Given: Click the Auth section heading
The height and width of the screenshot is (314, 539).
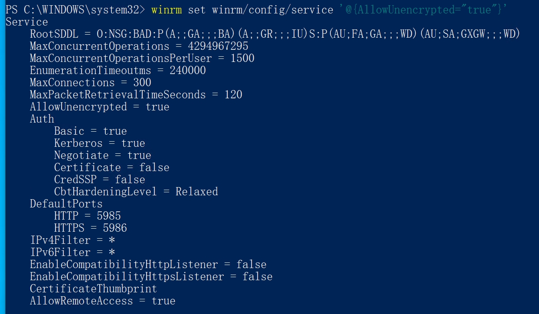Looking at the screenshot, I should click(42, 119).
